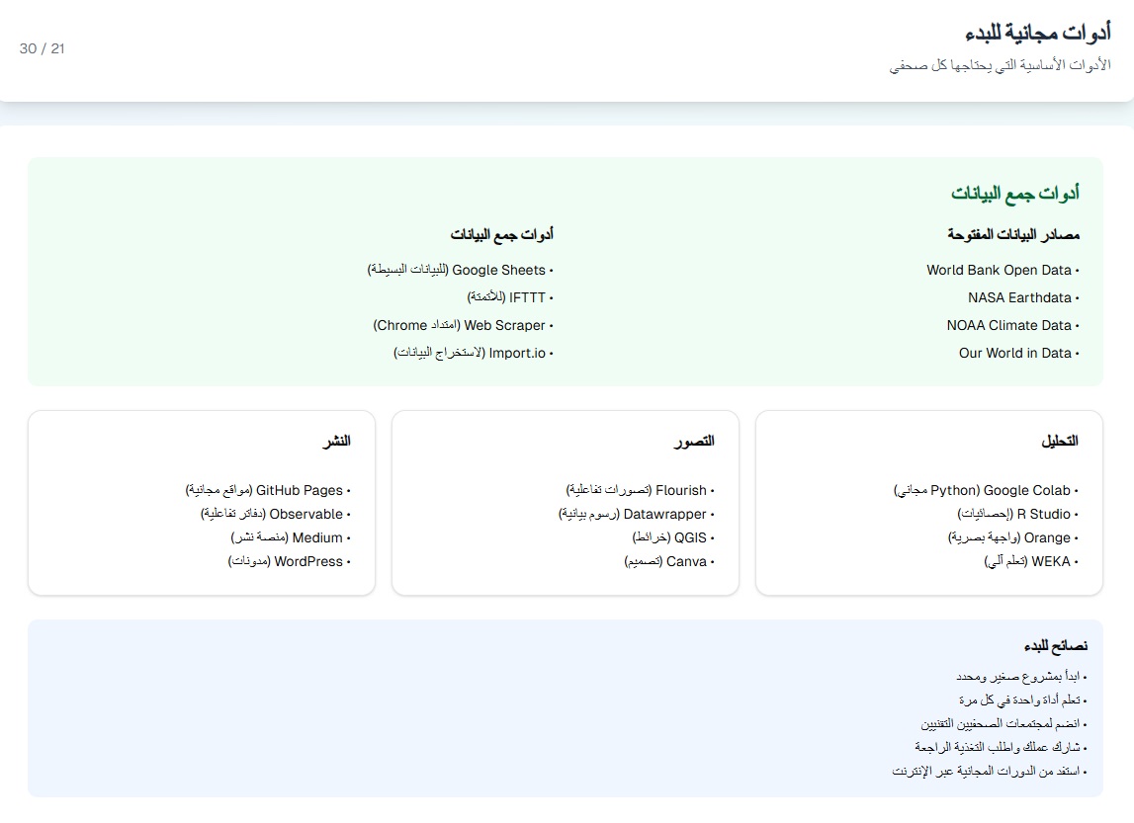Select the WordPress item
1134x823 pixels.
tap(290, 561)
